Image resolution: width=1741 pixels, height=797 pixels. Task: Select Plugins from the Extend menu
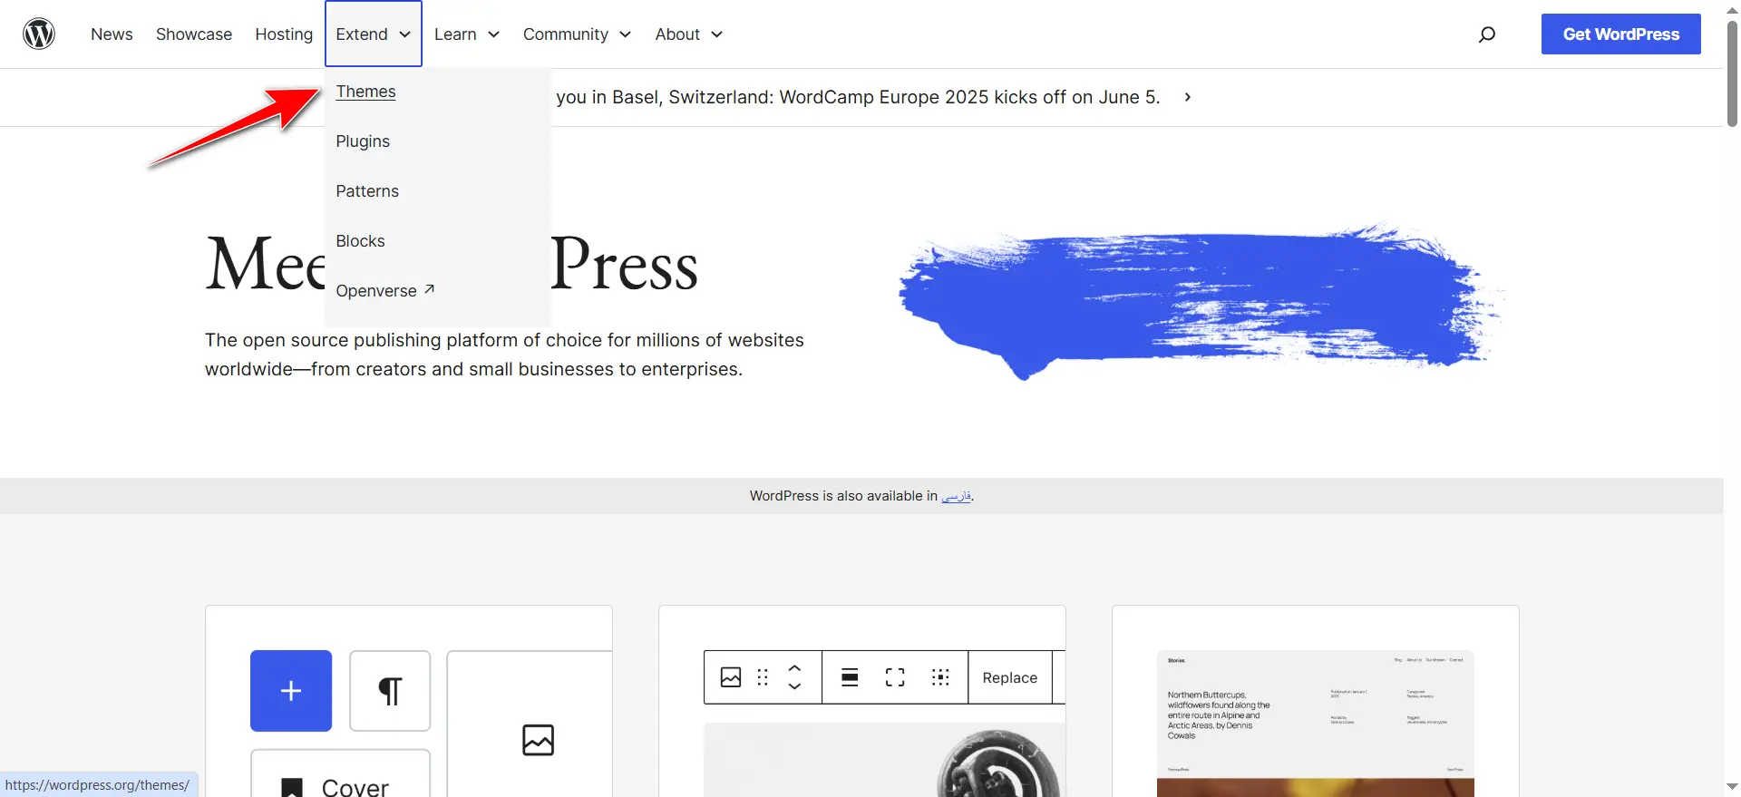coord(363,141)
